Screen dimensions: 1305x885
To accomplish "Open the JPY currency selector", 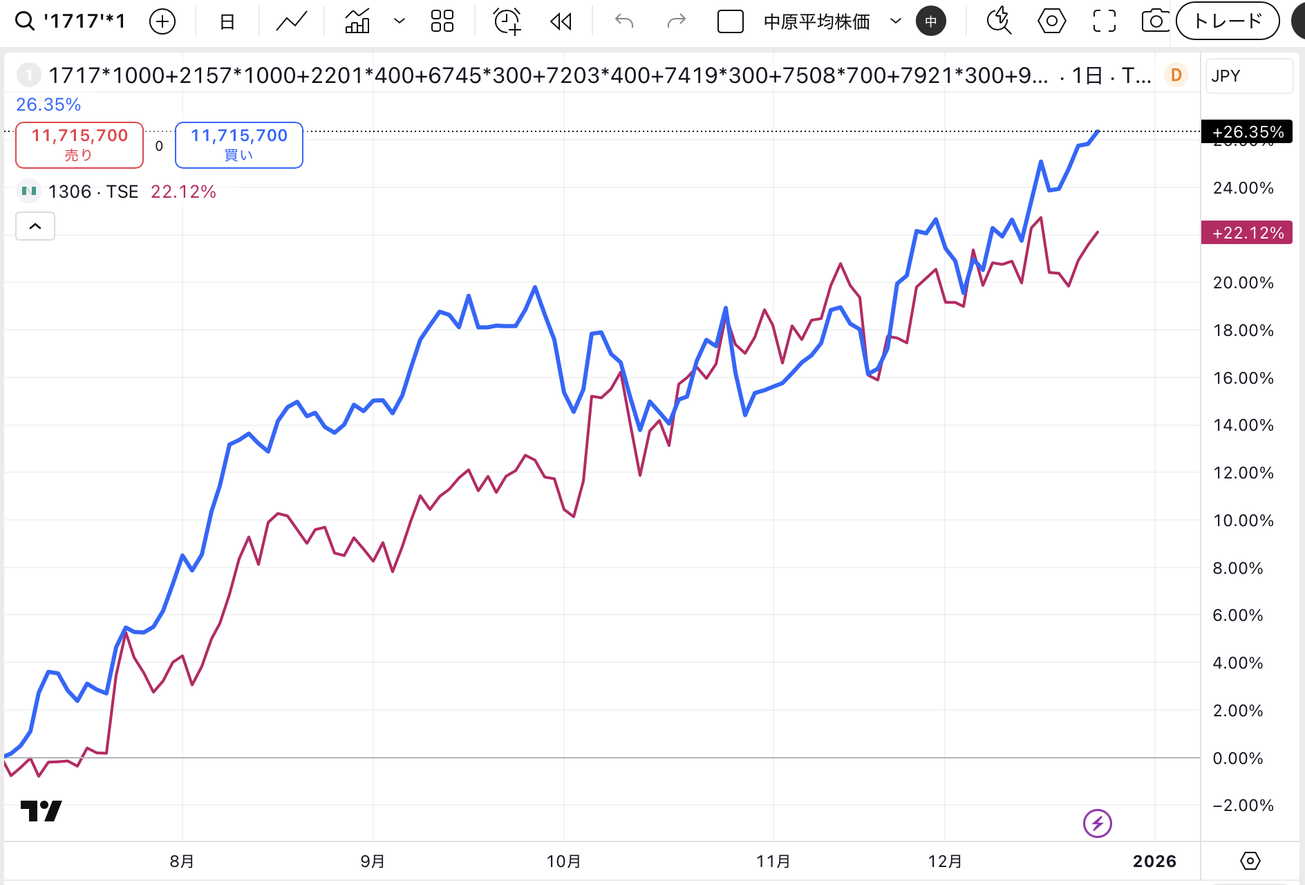I will [x=1248, y=76].
